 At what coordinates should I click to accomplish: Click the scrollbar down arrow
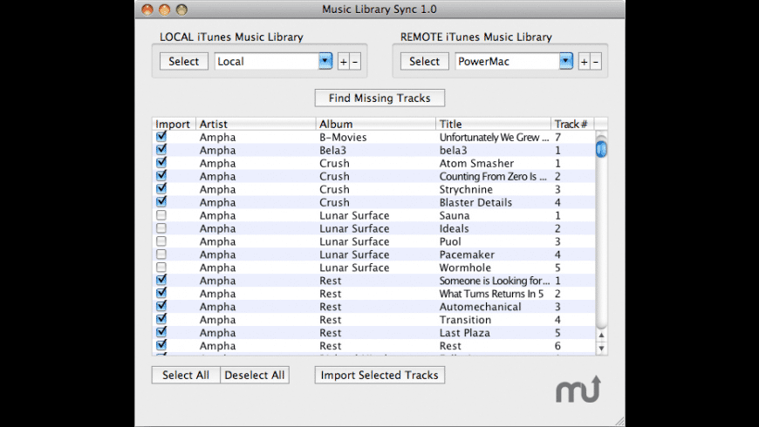(x=601, y=348)
